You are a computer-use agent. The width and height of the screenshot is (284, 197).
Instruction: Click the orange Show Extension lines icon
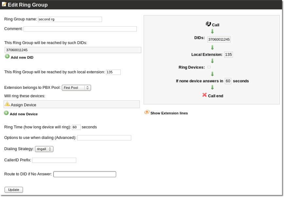147,112
